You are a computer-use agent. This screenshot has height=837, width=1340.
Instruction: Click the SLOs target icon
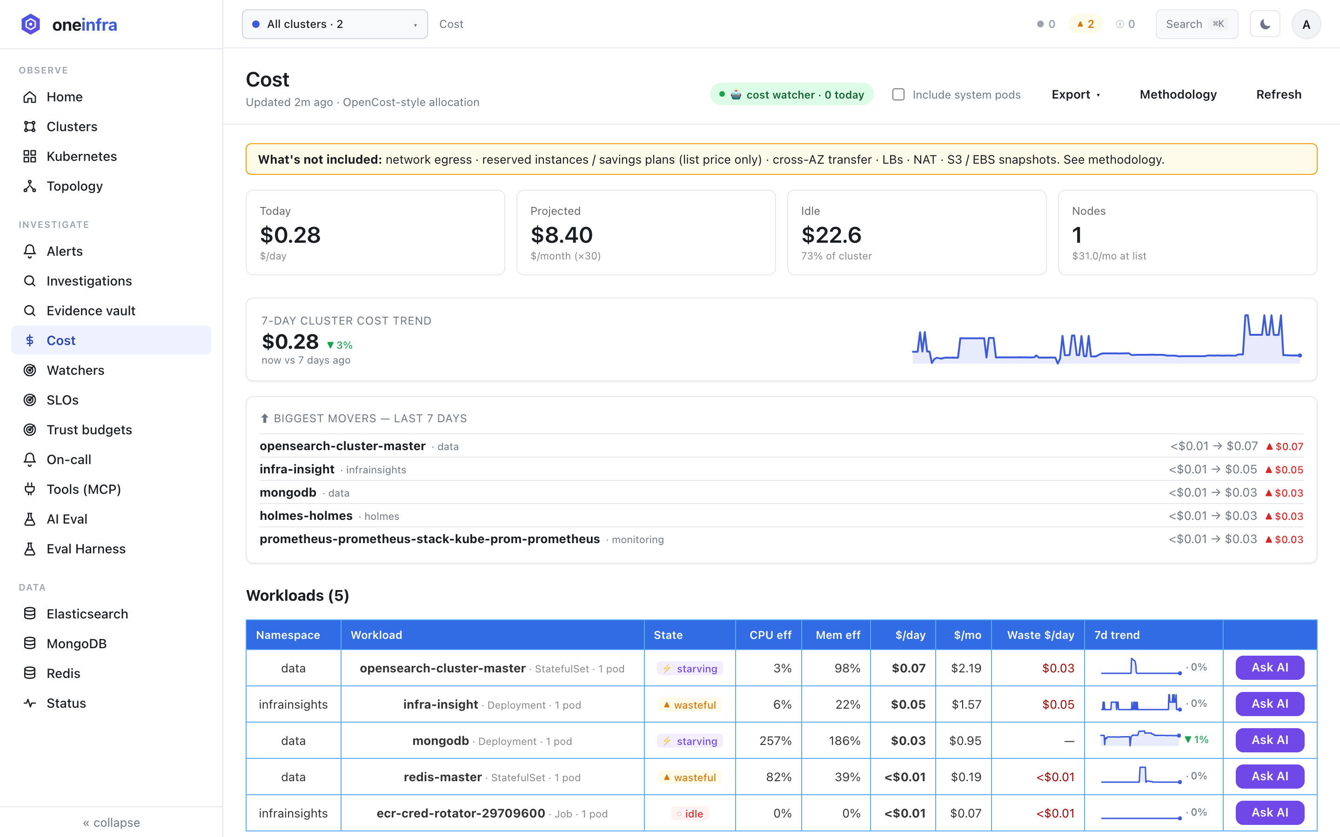click(30, 400)
